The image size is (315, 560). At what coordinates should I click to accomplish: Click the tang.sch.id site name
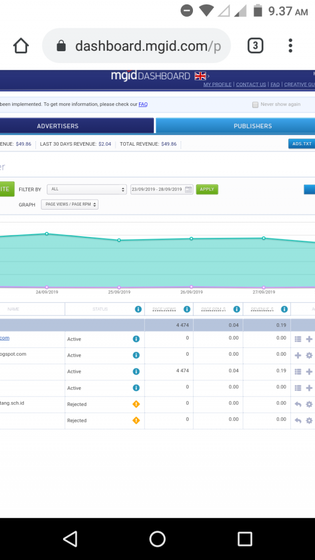click(12, 403)
